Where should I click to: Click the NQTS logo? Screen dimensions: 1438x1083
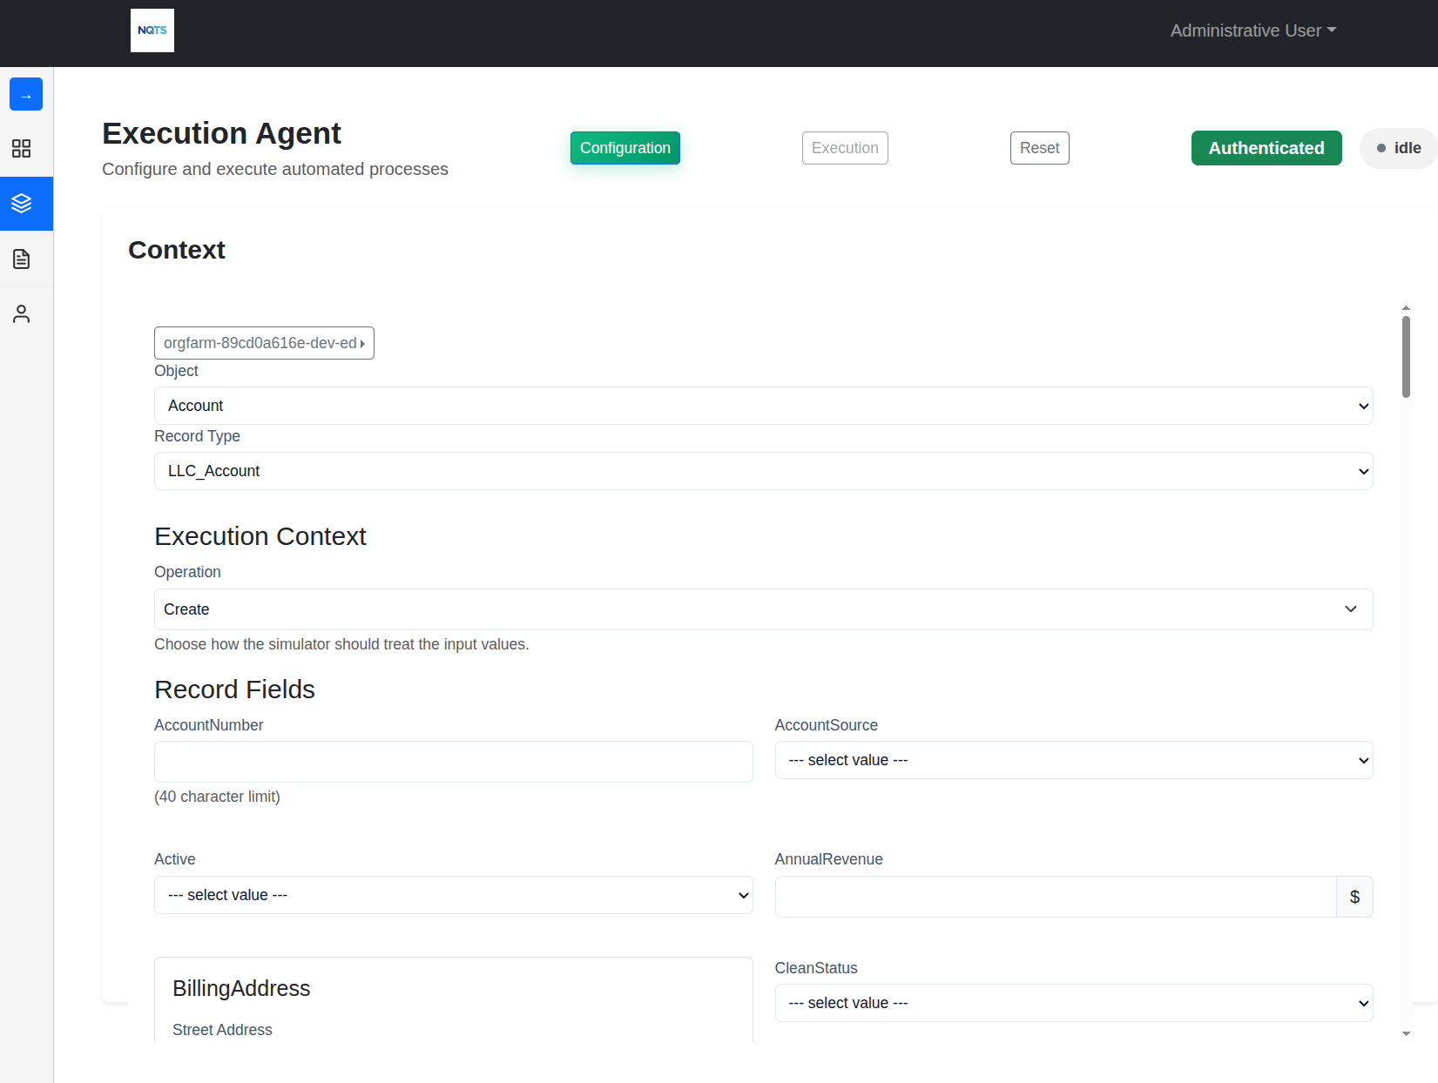click(152, 30)
